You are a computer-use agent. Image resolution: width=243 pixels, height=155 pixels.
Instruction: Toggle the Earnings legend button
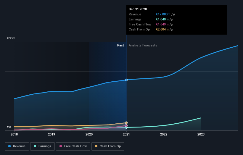click(x=42, y=146)
